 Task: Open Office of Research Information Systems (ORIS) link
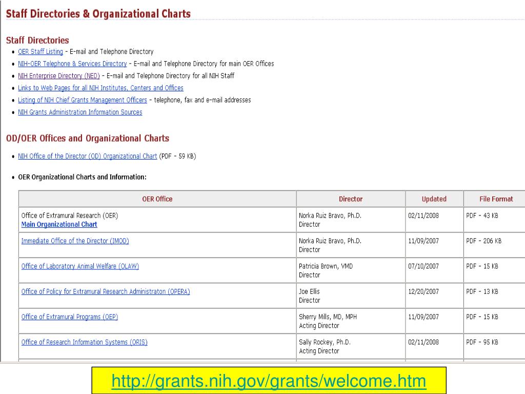(x=85, y=342)
